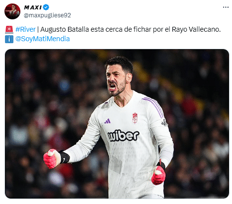232x204 pixels.
Task: Click the wiber sponsor logo on the jersey
Action: tap(123, 136)
